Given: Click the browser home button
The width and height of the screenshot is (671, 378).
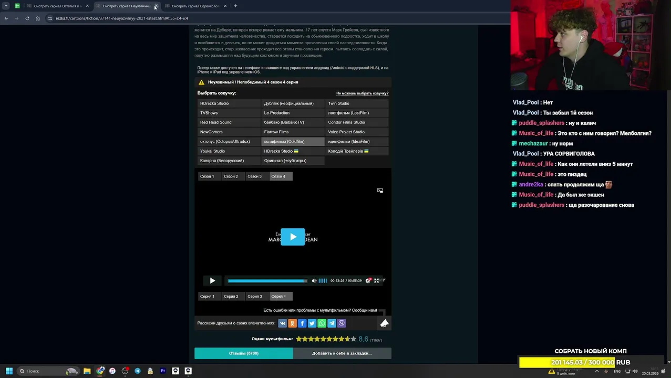Looking at the screenshot, I should [37, 18].
